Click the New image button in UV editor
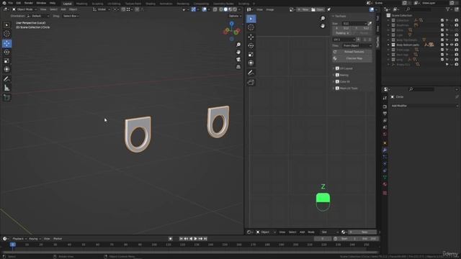 (x=303, y=9)
